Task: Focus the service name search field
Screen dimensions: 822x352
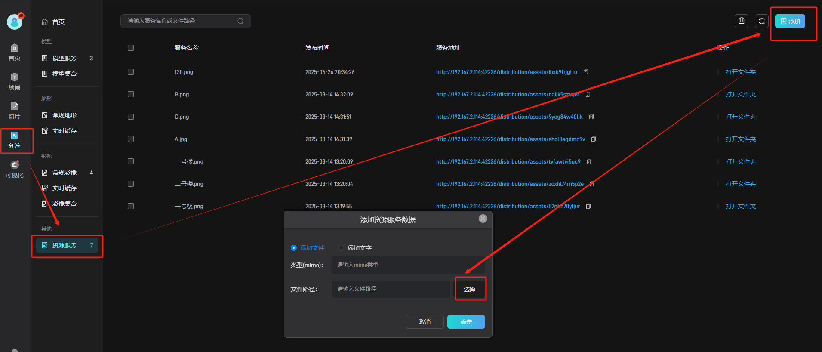Action: click(186, 21)
